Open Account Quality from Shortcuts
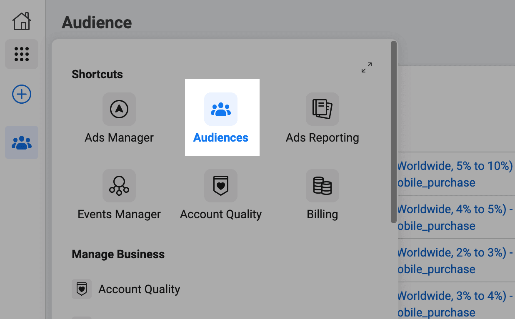515x319 pixels. (221, 194)
